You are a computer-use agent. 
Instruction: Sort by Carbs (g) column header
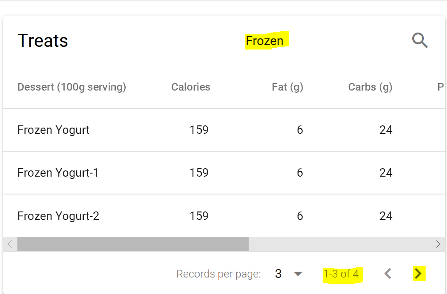tap(370, 87)
